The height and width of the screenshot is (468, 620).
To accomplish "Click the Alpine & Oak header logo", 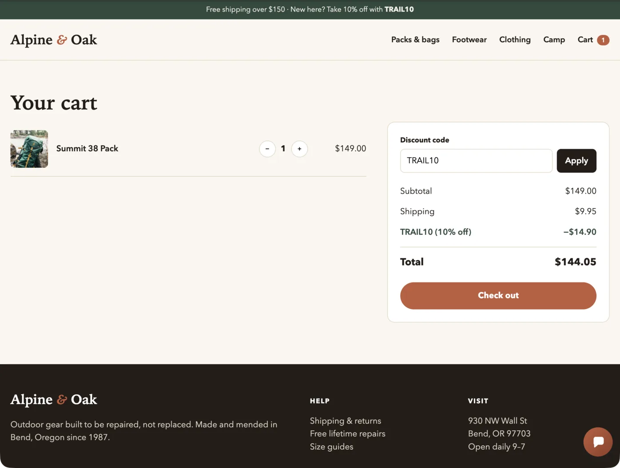I will tap(54, 40).
